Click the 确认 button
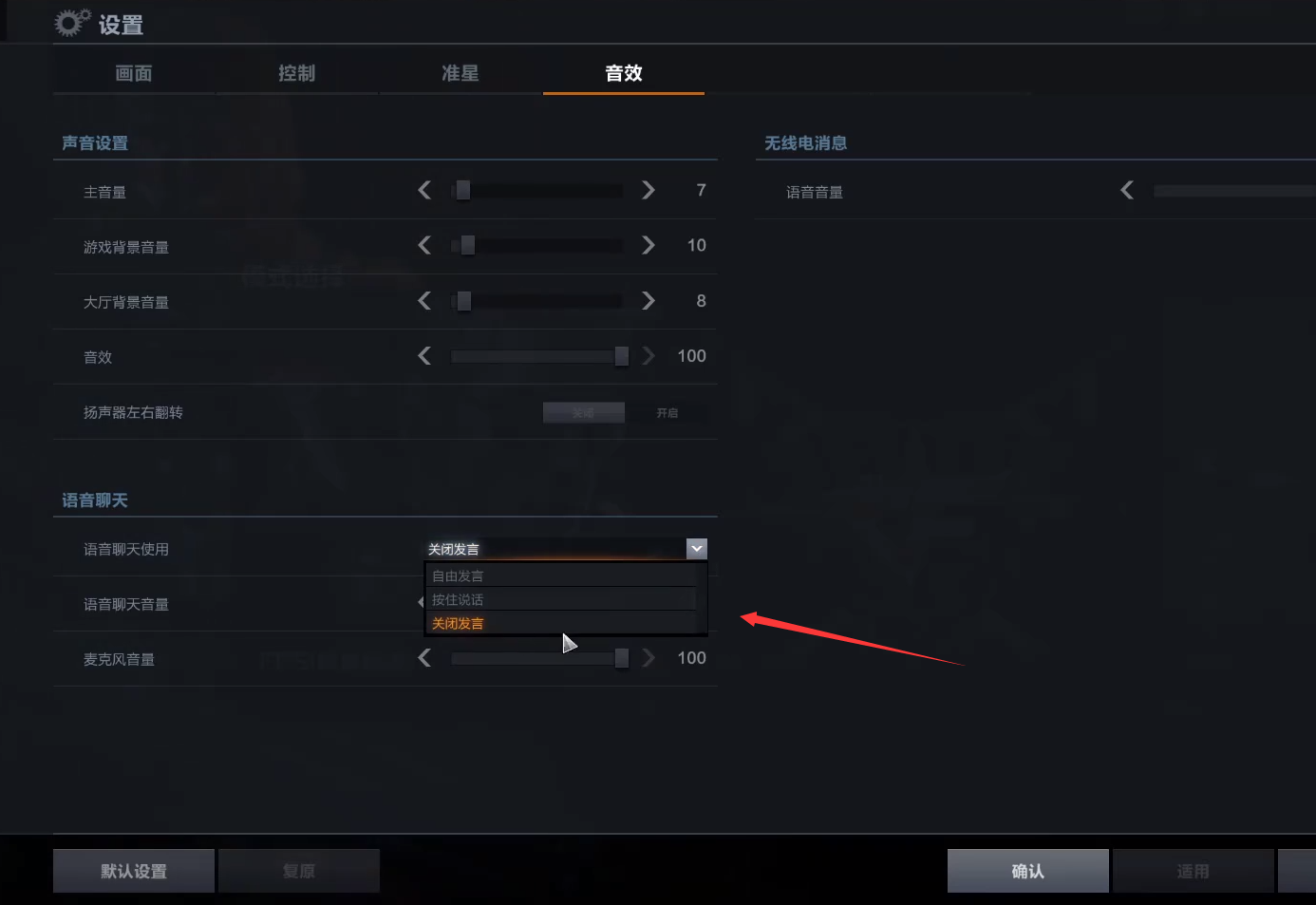The height and width of the screenshot is (905, 1316). 1028,871
